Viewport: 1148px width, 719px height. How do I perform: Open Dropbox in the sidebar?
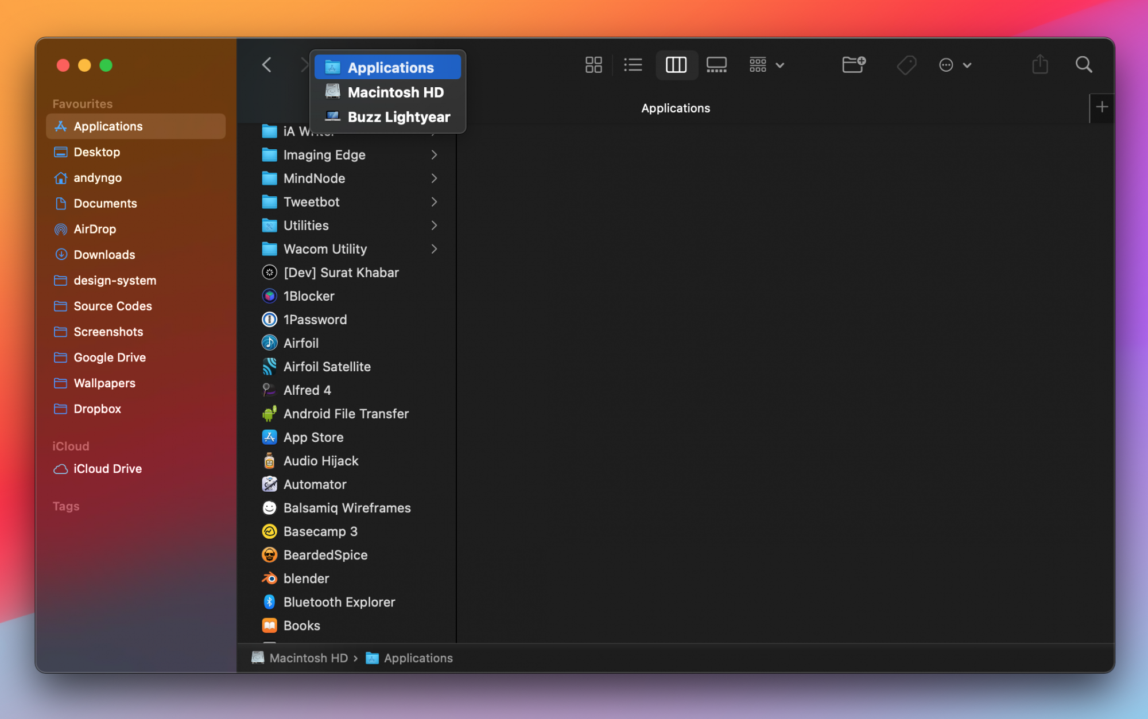135,409
